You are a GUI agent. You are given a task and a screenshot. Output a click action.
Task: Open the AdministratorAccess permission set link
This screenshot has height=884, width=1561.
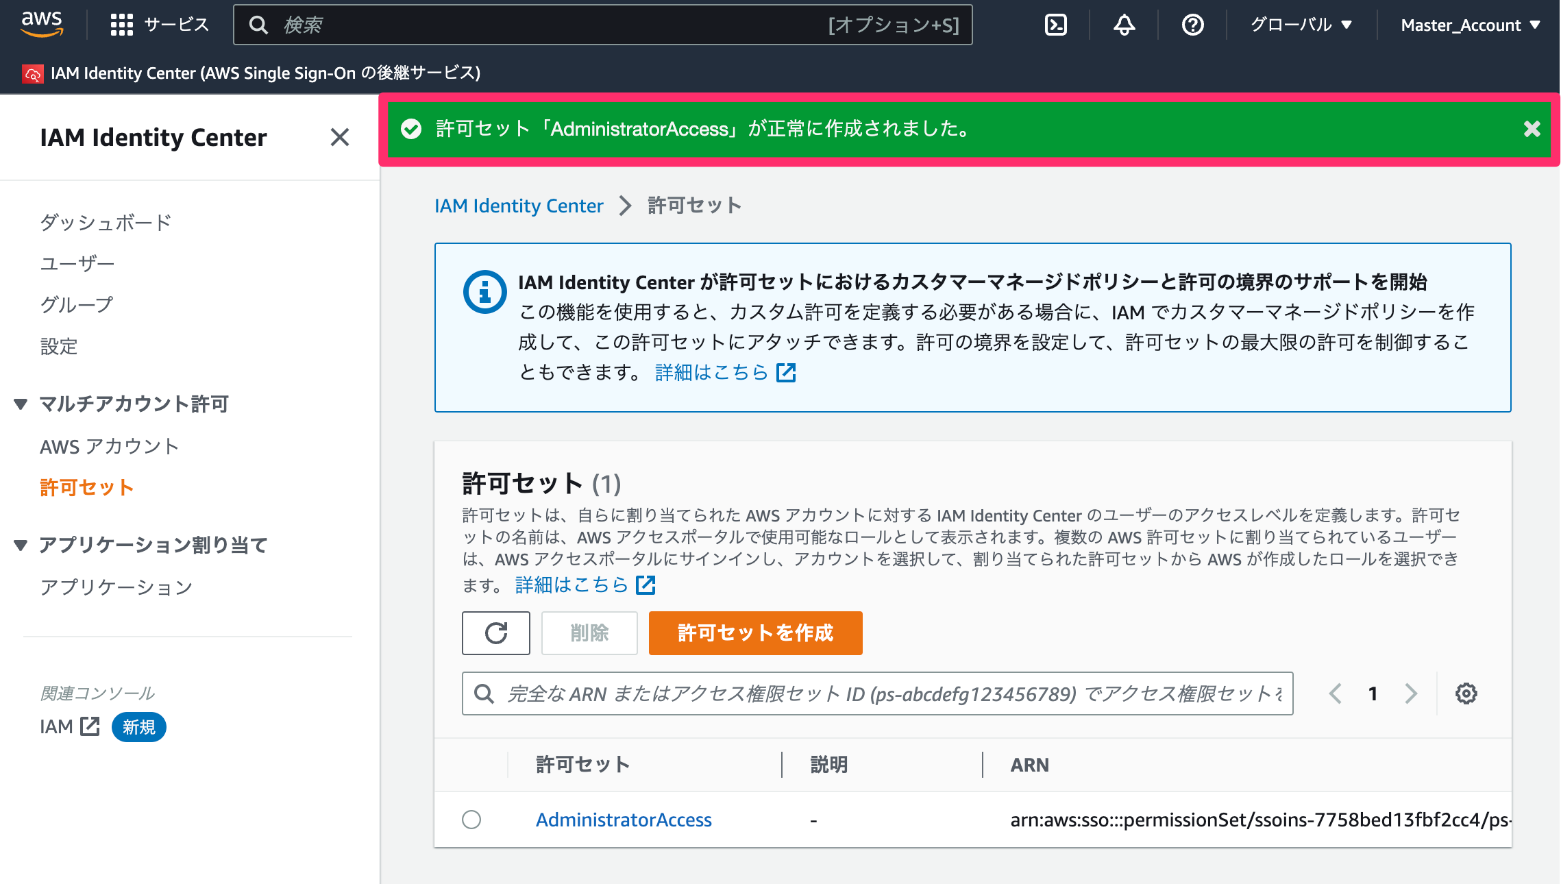[x=624, y=820]
